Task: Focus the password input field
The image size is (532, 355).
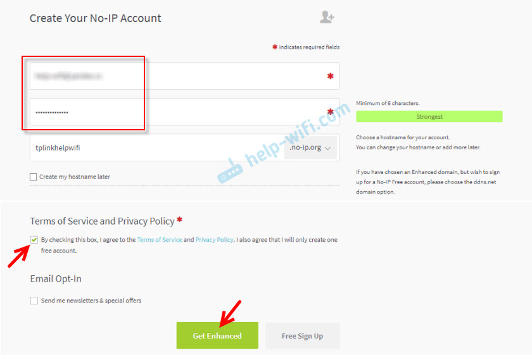Action: (x=184, y=112)
